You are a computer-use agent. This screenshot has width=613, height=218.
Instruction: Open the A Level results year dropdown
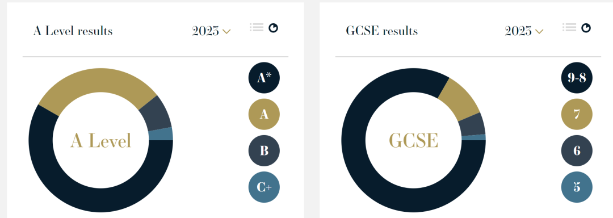coord(211,31)
